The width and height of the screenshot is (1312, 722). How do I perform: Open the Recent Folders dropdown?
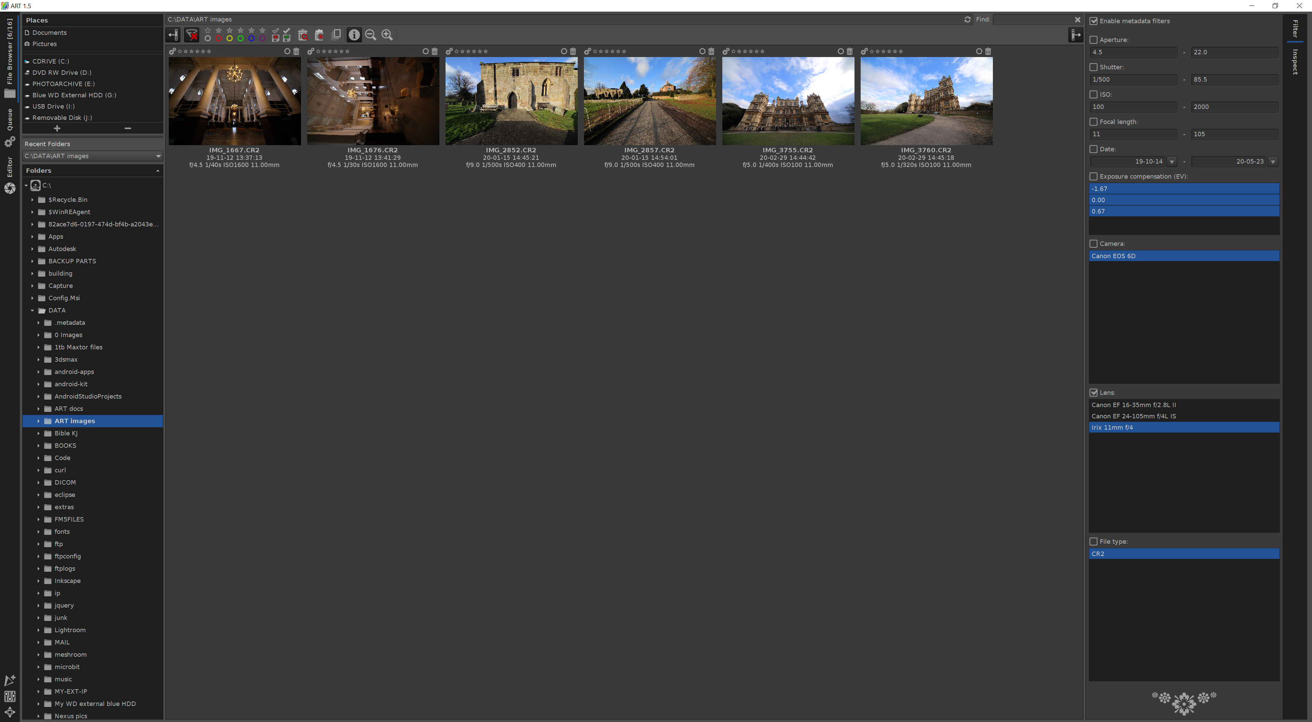(159, 156)
